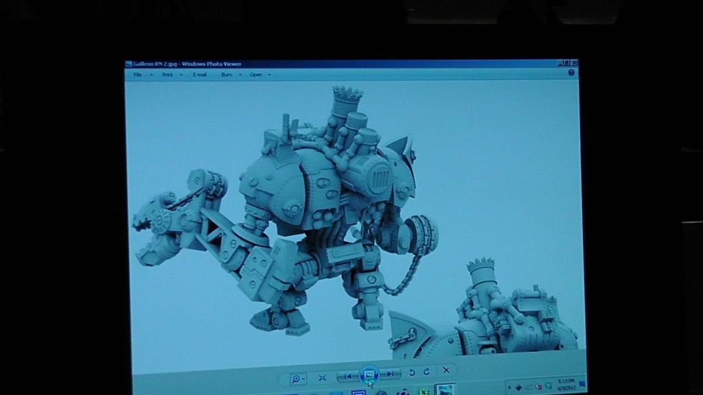703x395 pixels.
Task: Open the Excel icon in the taskbar
Action: pyautogui.click(x=424, y=392)
